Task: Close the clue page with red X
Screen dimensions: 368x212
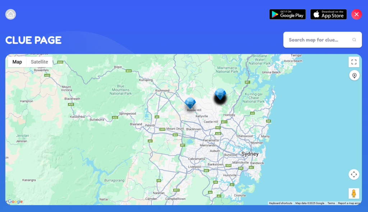Action: coord(356,14)
